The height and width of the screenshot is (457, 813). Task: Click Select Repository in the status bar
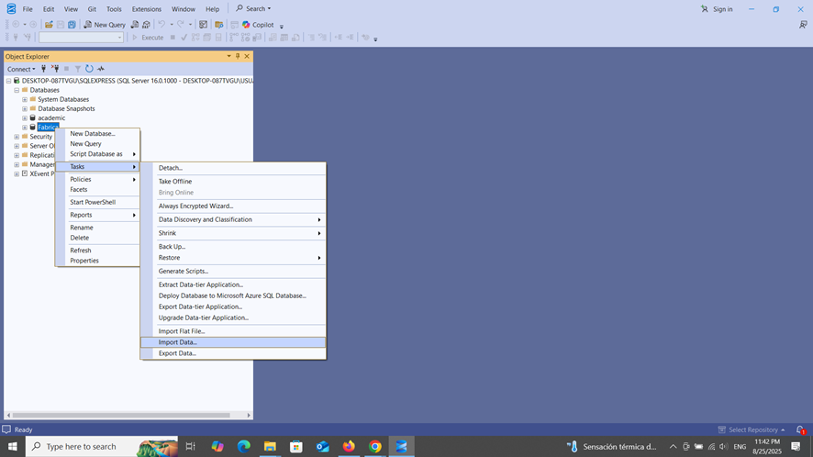pyautogui.click(x=752, y=429)
